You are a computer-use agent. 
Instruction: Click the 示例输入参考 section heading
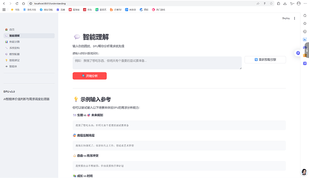click(x=92, y=99)
